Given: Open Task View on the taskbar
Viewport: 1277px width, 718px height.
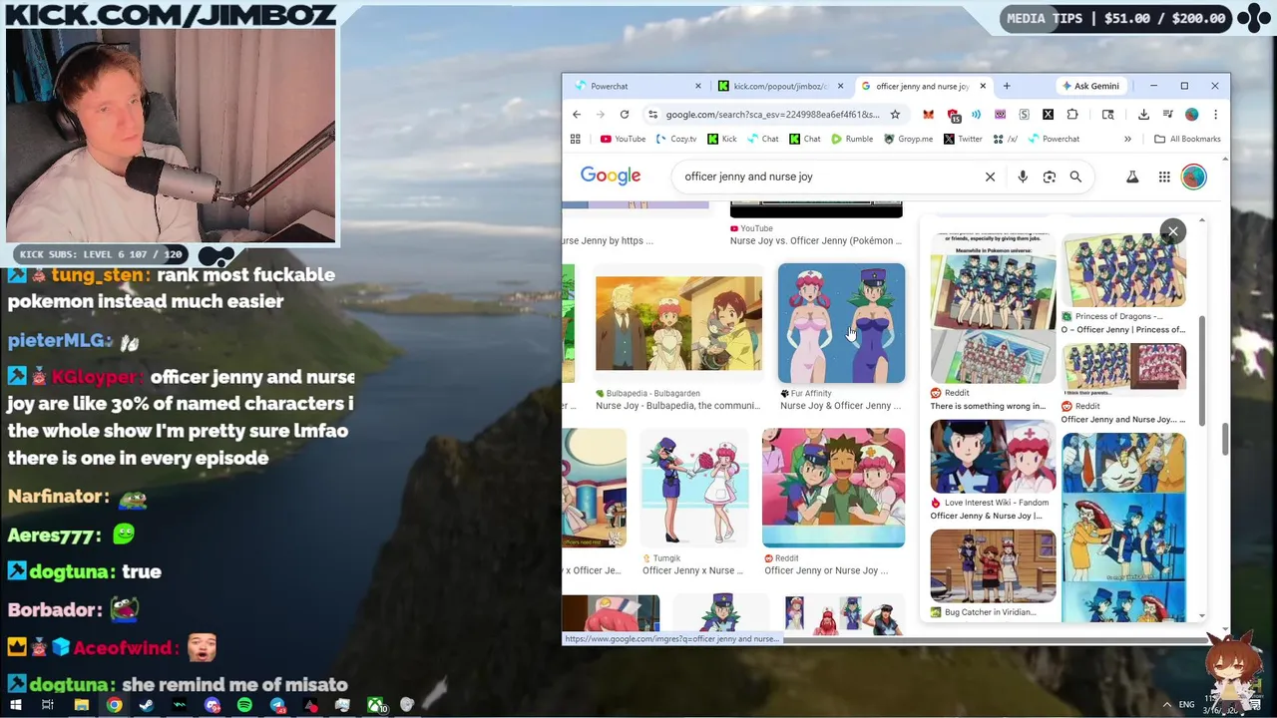Looking at the screenshot, I should click(x=47, y=705).
